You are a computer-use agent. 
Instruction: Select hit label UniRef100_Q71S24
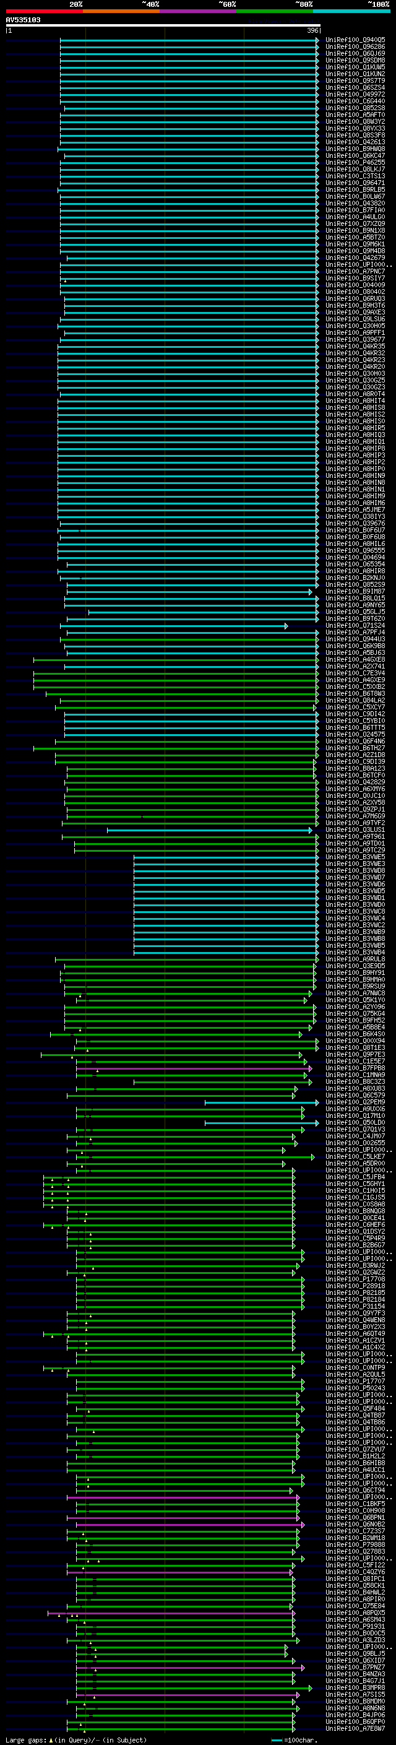355,626
